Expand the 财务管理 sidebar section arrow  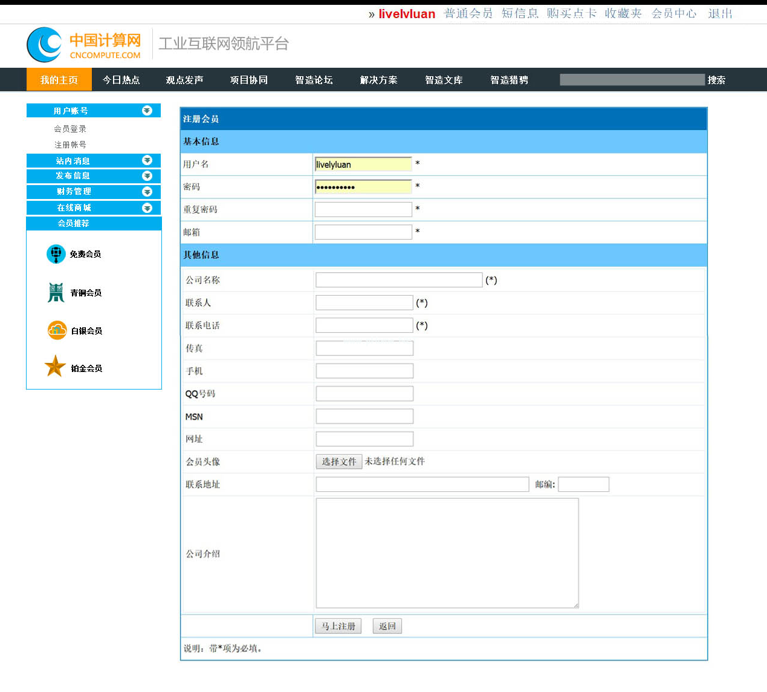(147, 192)
